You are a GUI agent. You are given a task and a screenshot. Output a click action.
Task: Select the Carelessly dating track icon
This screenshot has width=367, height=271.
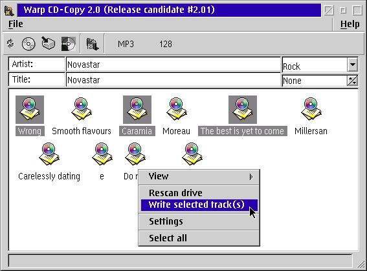[x=49, y=154]
